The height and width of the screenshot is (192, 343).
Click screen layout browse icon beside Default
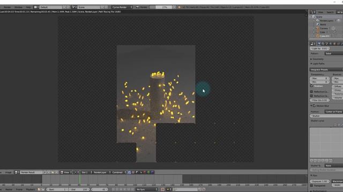[36, 7]
